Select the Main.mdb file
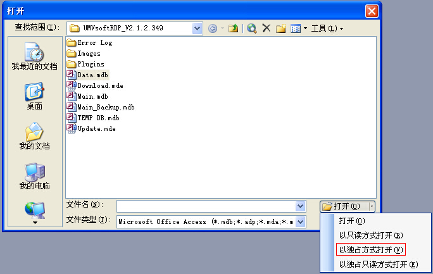This screenshot has height=274, width=433. coord(87,96)
